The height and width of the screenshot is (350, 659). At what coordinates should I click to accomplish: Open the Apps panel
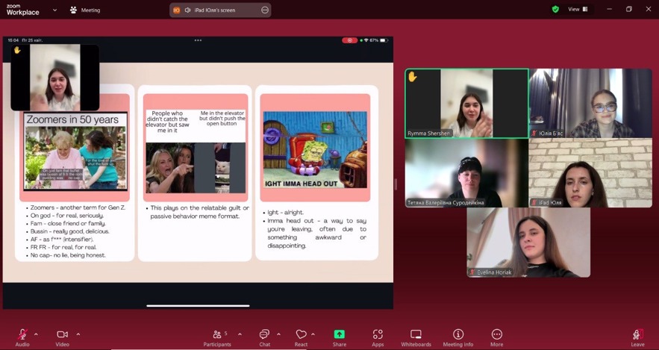coord(378,337)
